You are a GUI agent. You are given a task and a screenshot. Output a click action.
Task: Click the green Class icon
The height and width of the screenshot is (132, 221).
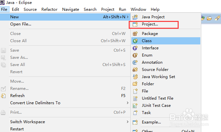135,41
